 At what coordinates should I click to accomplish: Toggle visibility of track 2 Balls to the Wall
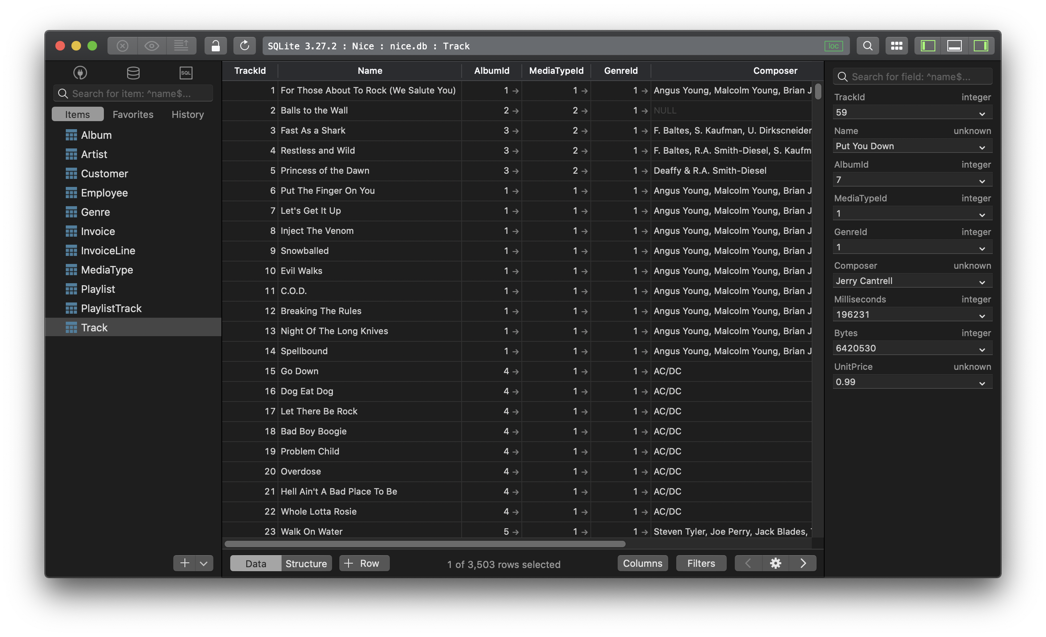[232, 109]
